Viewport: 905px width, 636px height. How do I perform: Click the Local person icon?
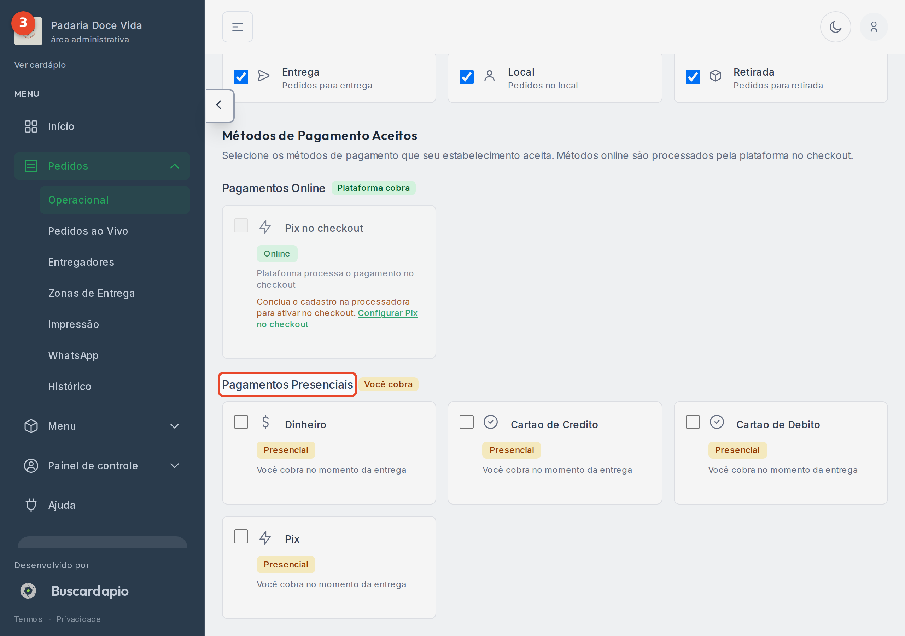tap(489, 76)
